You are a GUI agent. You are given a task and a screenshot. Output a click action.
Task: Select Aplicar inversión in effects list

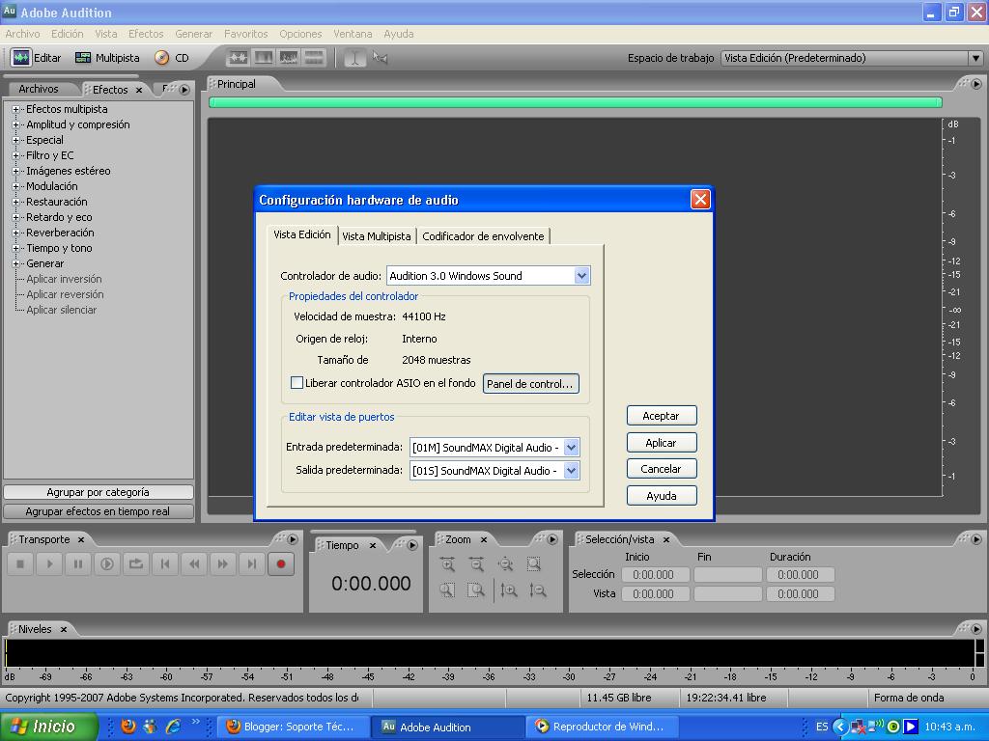tap(64, 279)
